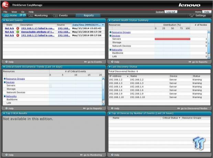
Task: Click Health Status Summary scrollbar down arrow
Action: click(209, 57)
